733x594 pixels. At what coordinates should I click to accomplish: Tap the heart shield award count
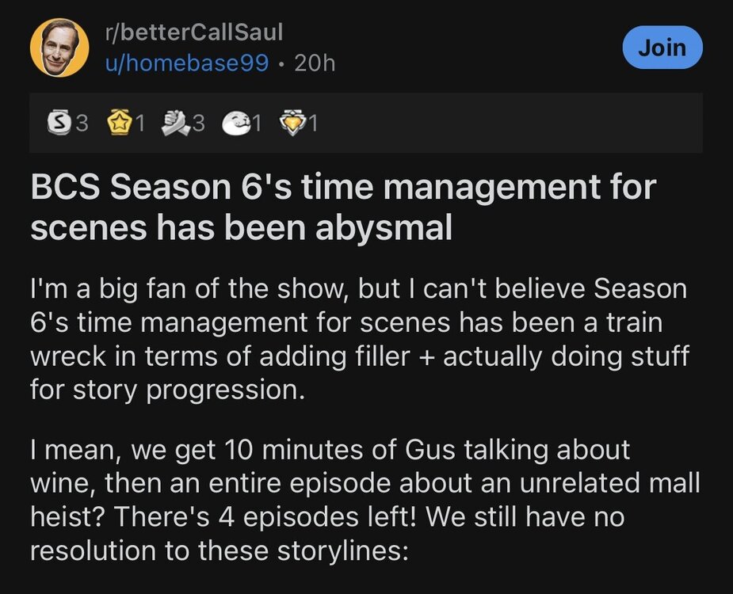click(313, 123)
